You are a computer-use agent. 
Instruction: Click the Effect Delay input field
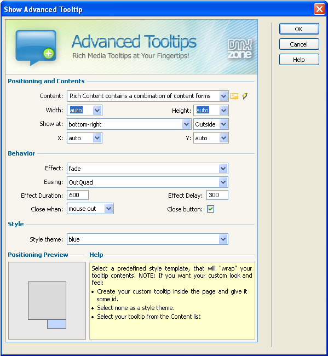(217, 195)
